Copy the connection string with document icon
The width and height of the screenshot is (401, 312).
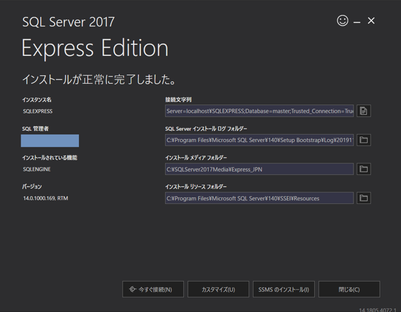coord(363,111)
